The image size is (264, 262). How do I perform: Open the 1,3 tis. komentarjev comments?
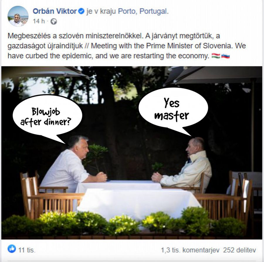click(190, 250)
